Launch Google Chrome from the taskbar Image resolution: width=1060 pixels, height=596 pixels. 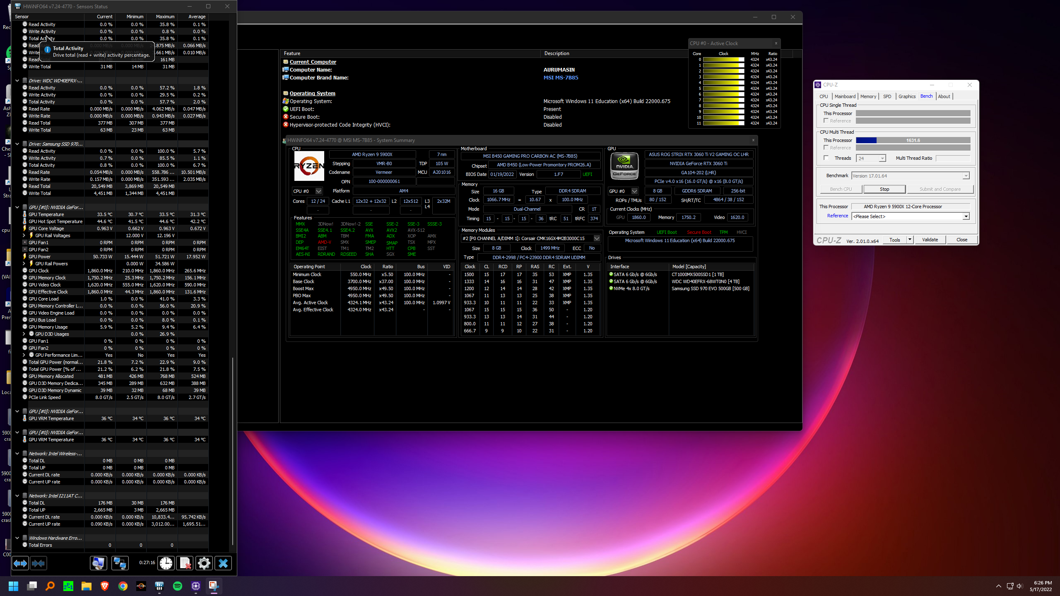tap(123, 586)
